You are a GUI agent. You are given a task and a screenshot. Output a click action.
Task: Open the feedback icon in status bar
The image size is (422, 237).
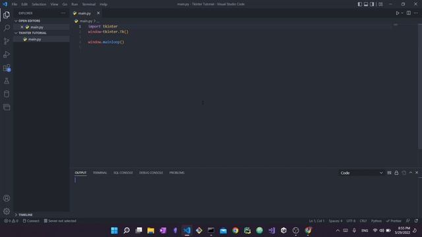(408, 221)
